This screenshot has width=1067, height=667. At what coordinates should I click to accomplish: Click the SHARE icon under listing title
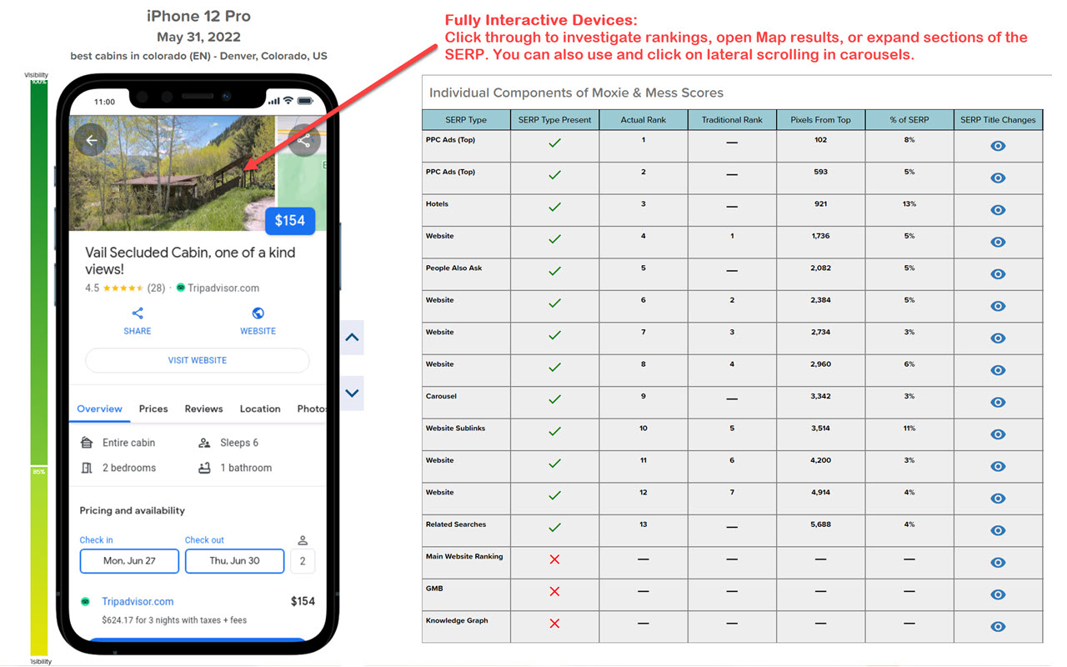click(x=138, y=313)
